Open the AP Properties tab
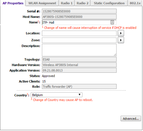143x131 pixels. tap(13, 3)
